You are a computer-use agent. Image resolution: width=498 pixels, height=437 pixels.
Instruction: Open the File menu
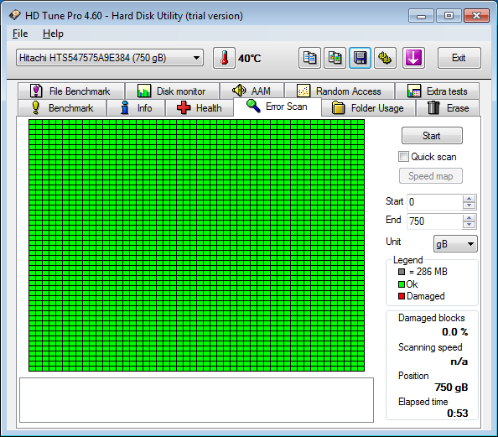[20, 34]
